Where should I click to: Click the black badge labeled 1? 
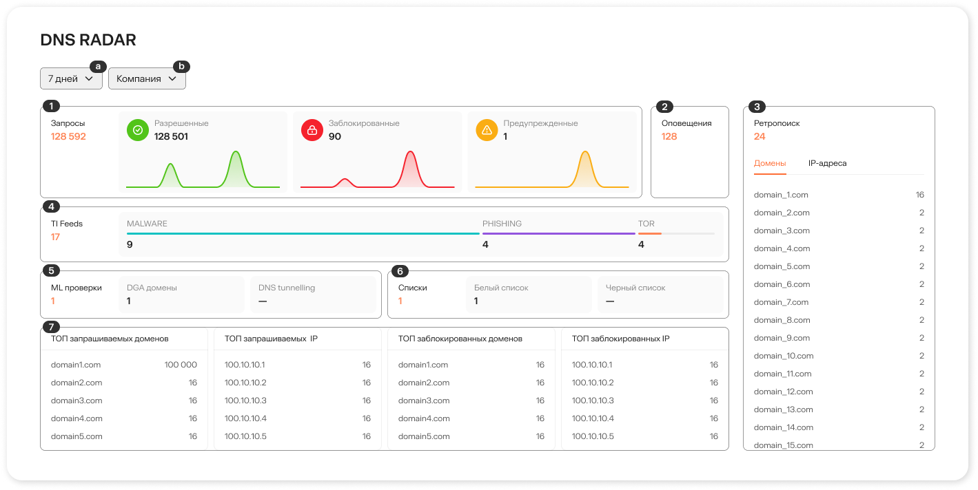coord(51,107)
